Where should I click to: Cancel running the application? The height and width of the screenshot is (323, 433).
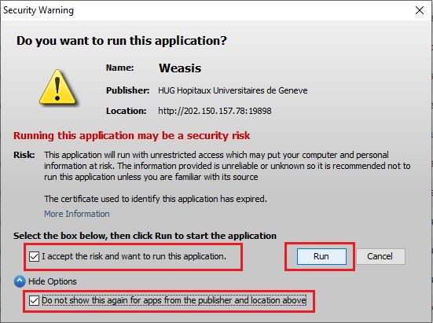380,256
